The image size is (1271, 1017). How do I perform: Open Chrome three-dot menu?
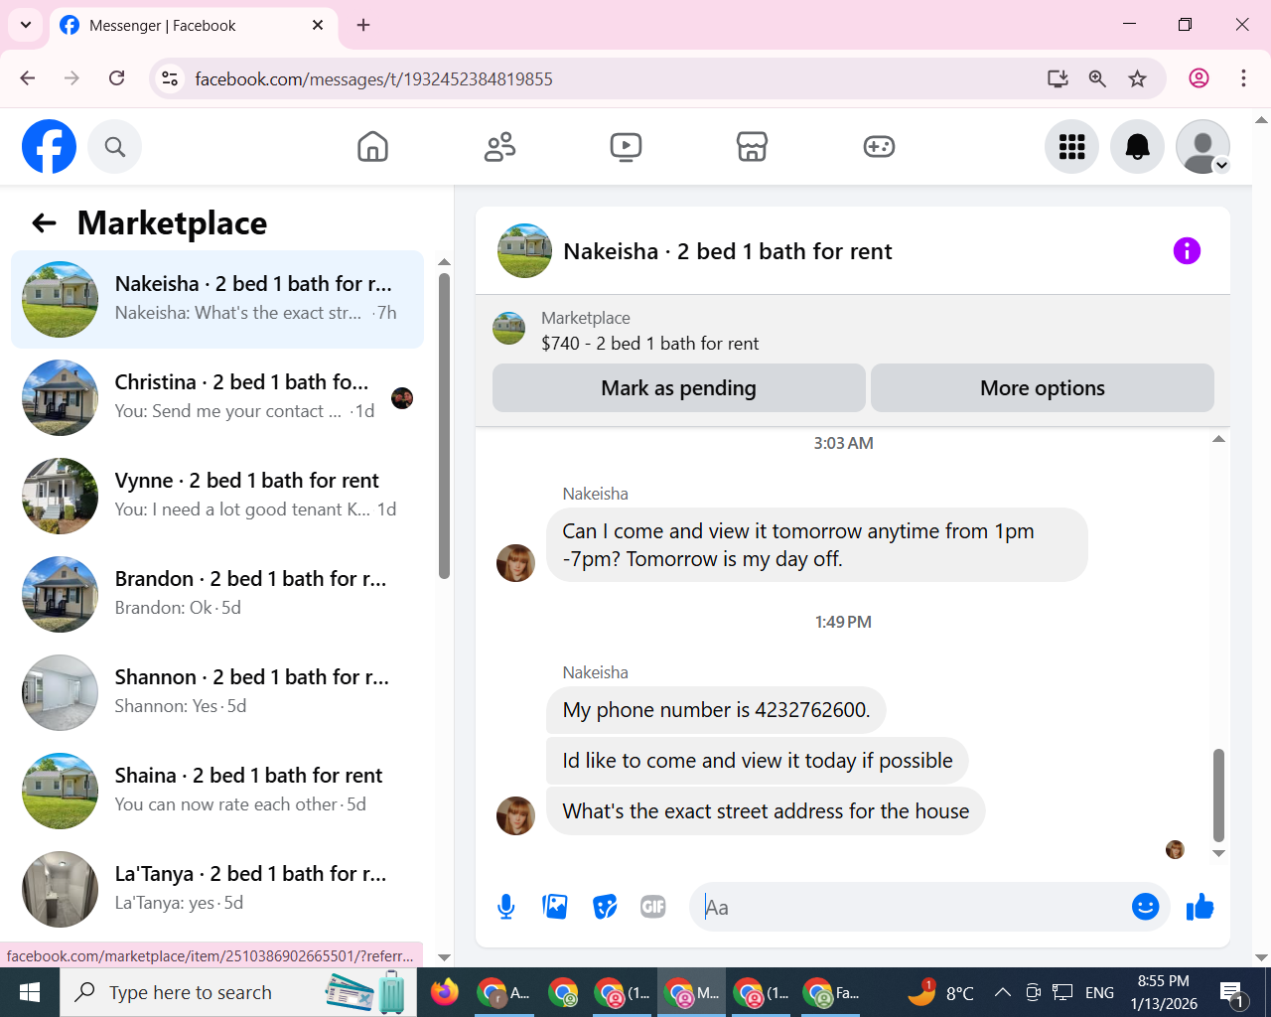pyautogui.click(x=1243, y=78)
